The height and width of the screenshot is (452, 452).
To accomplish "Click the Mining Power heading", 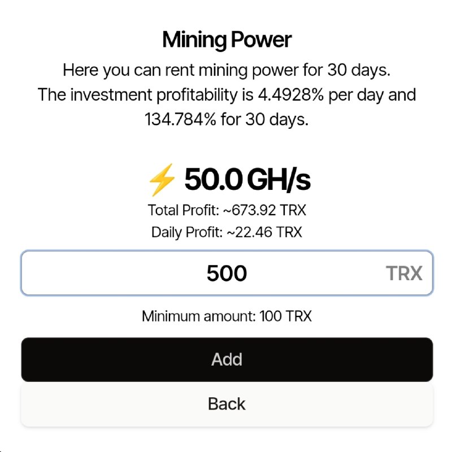I will coord(227,40).
